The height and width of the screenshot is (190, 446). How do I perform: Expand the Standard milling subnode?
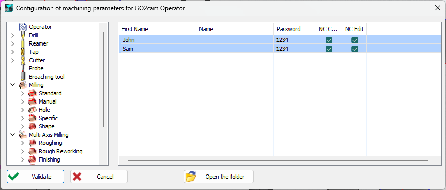(x=22, y=93)
